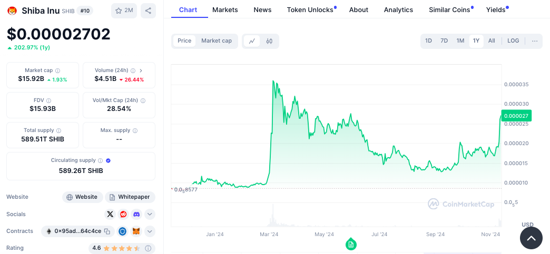This screenshot has height=254, width=550.
Task: Click the 0x95ad...64c4ce contract address
Action: tap(78, 231)
